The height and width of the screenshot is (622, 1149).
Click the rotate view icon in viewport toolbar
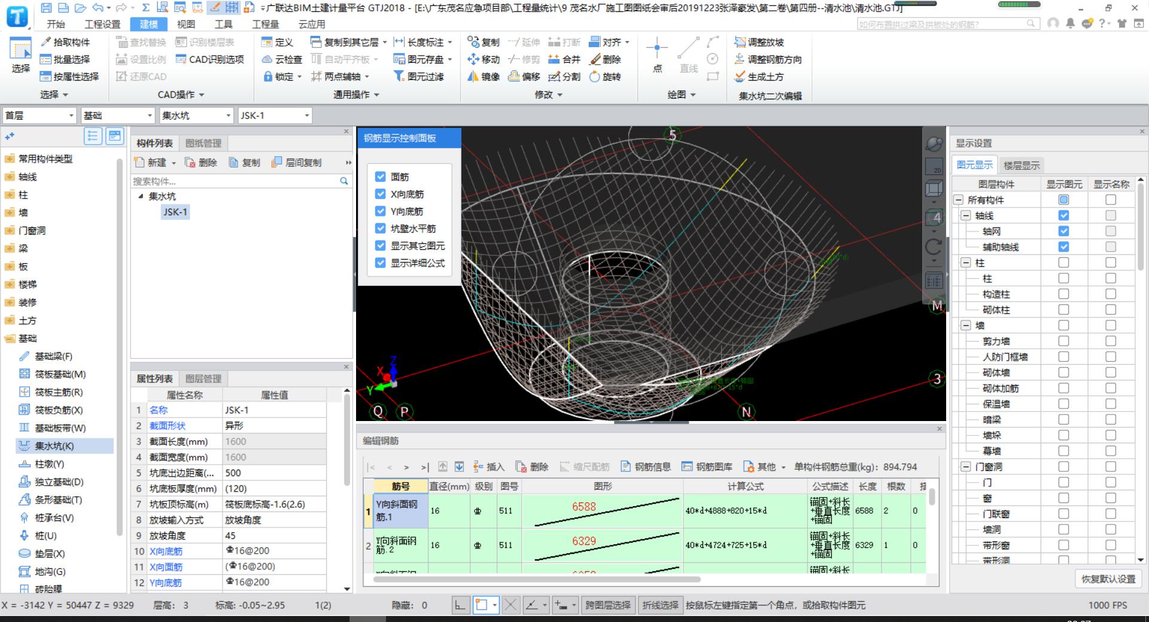click(934, 246)
